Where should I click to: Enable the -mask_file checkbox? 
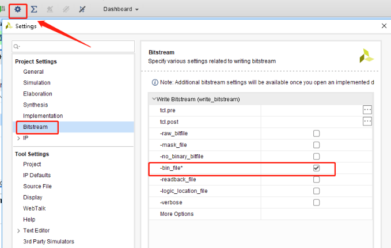pos(316,145)
